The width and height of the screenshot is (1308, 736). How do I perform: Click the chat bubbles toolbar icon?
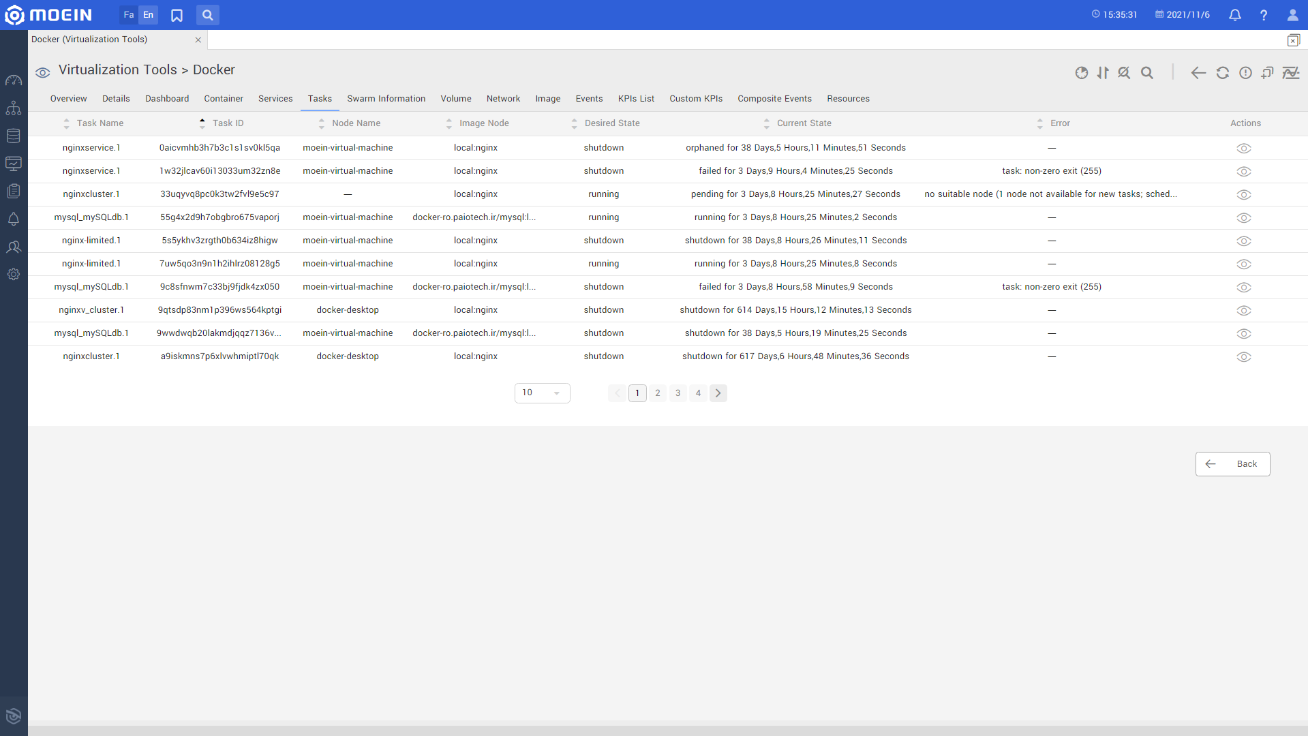point(1268,73)
